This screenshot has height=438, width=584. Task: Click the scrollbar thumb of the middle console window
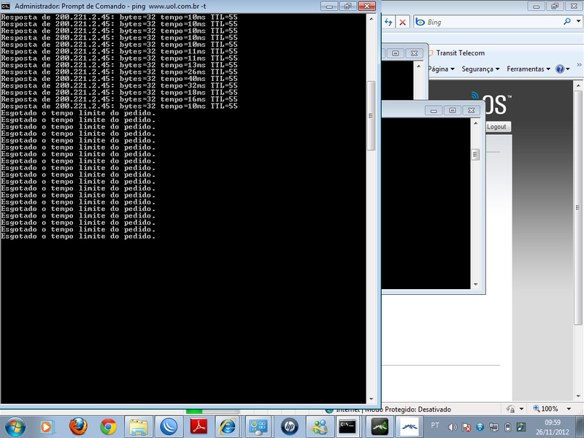tap(476, 154)
